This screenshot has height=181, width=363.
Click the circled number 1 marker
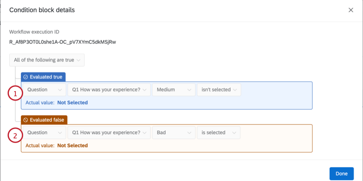(15, 94)
